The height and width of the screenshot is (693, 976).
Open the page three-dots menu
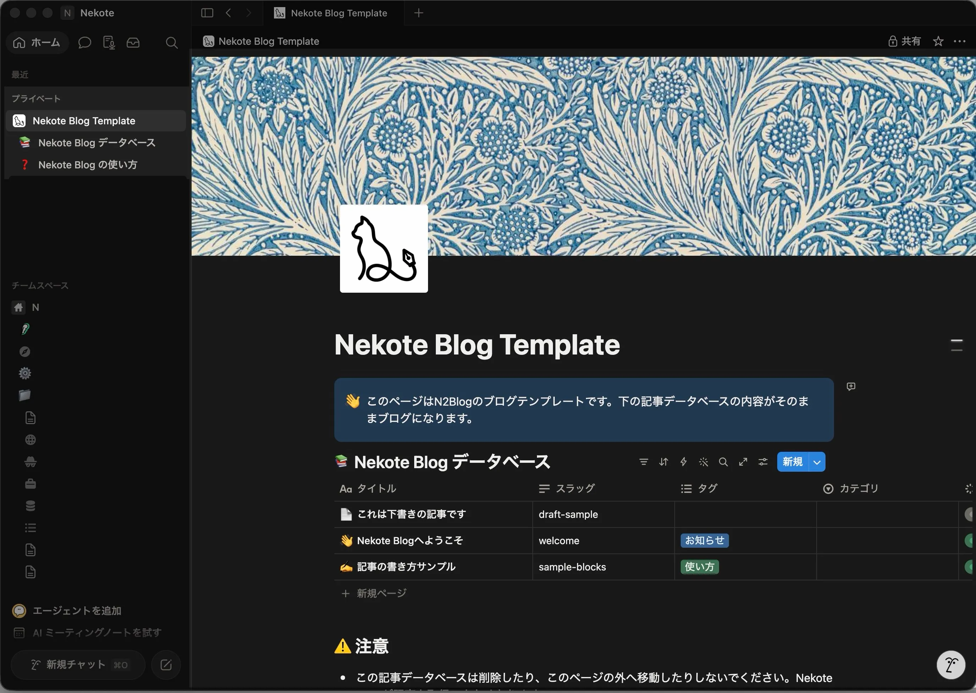click(959, 41)
